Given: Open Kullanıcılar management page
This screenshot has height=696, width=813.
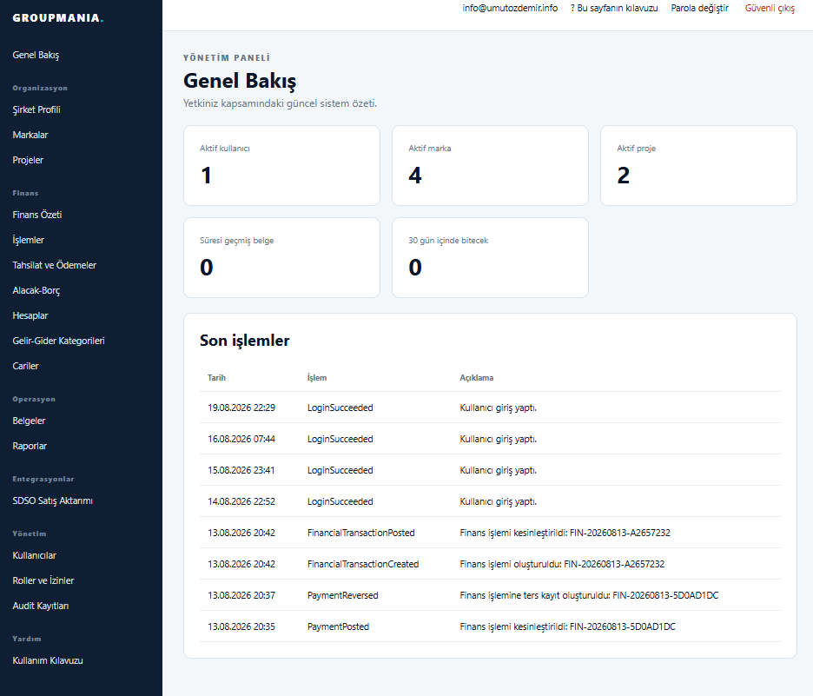Looking at the screenshot, I should pos(34,555).
